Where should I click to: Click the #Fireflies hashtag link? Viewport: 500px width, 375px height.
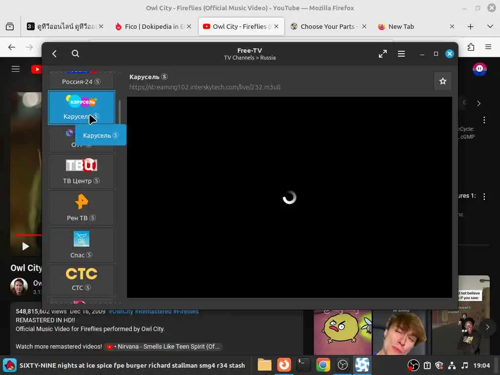pos(186,312)
